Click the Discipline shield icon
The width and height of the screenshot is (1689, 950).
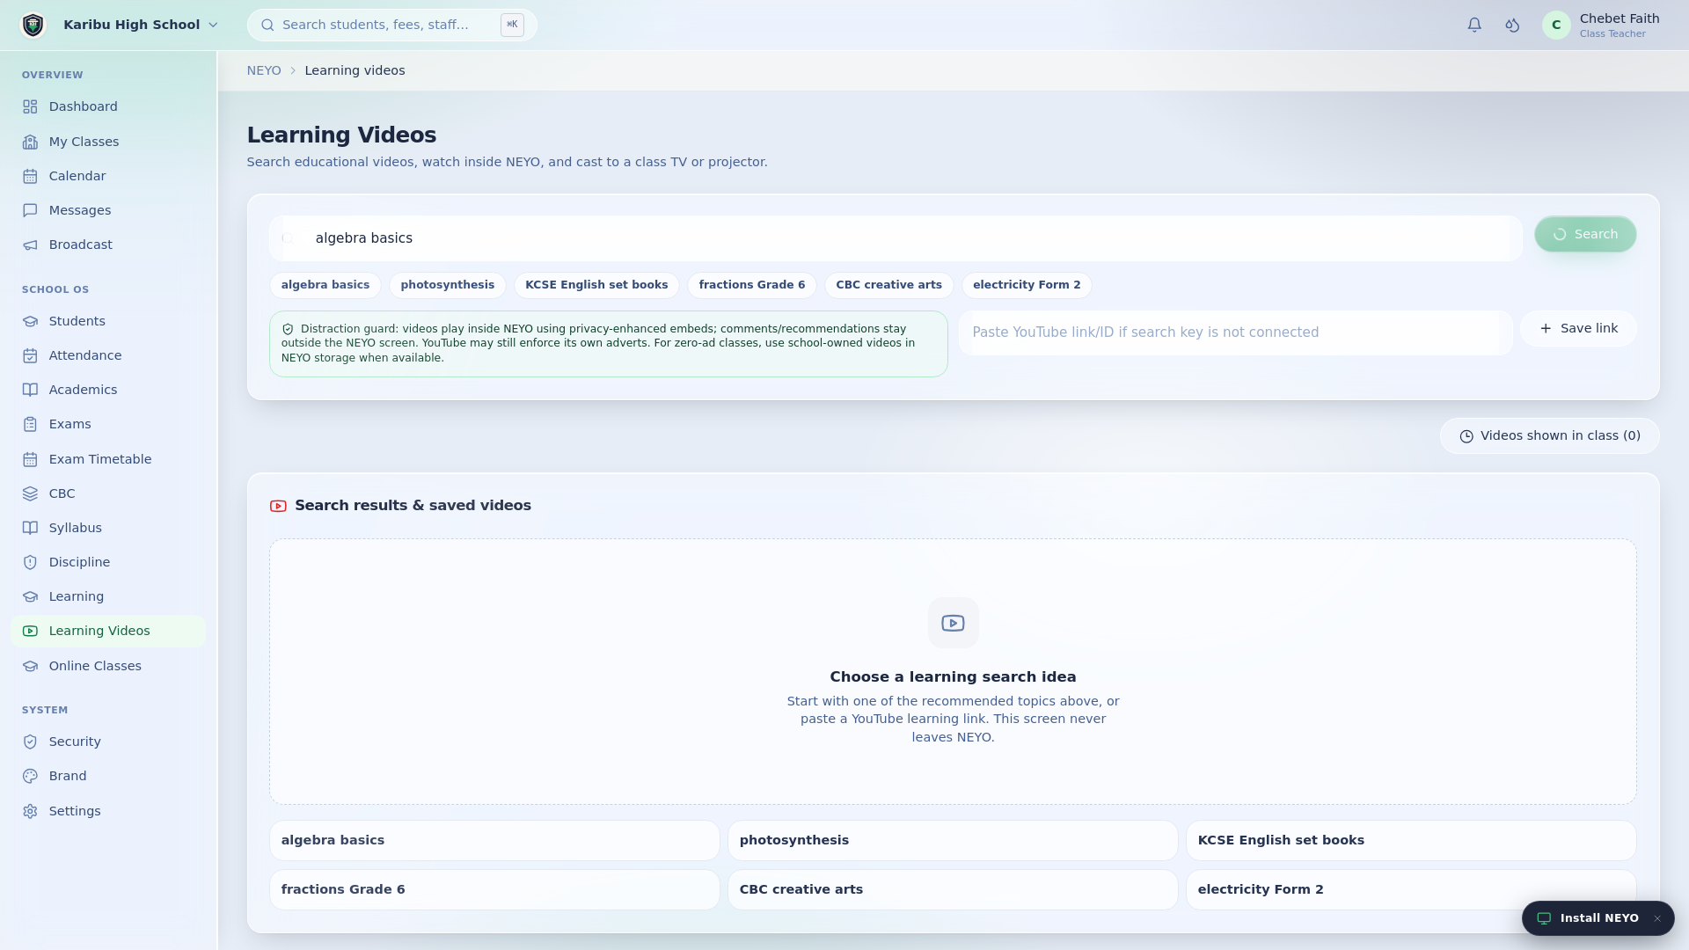tap(30, 562)
